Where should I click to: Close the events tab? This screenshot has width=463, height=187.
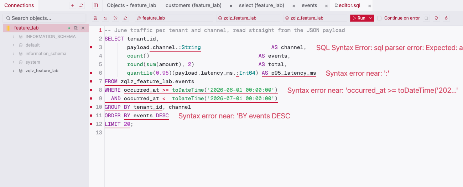[326, 6]
